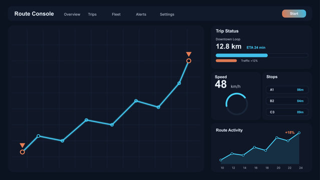Image resolution: width=320 pixels, height=180 pixels.
Task: Click the Downtown Loop route name
Action: [x=228, y=39]
